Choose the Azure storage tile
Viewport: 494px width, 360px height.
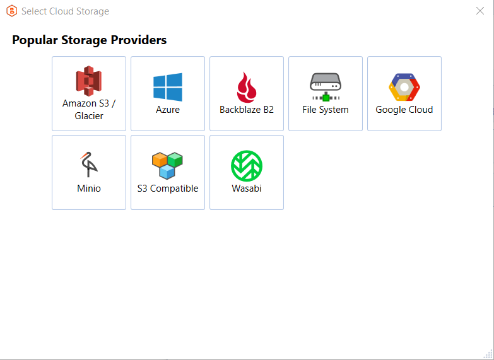(x=168, y=93)
